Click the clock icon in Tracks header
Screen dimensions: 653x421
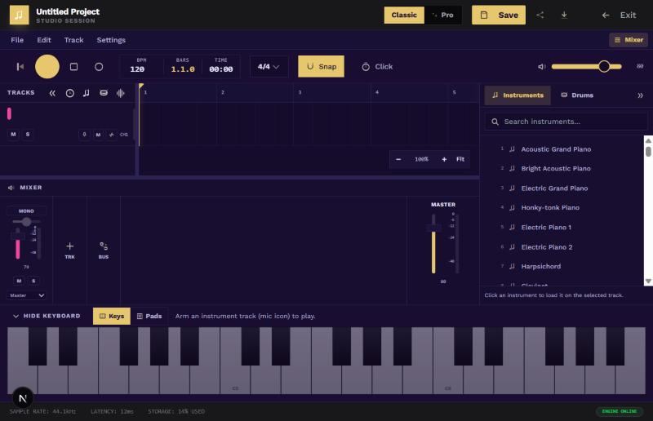tap(70, 93)
